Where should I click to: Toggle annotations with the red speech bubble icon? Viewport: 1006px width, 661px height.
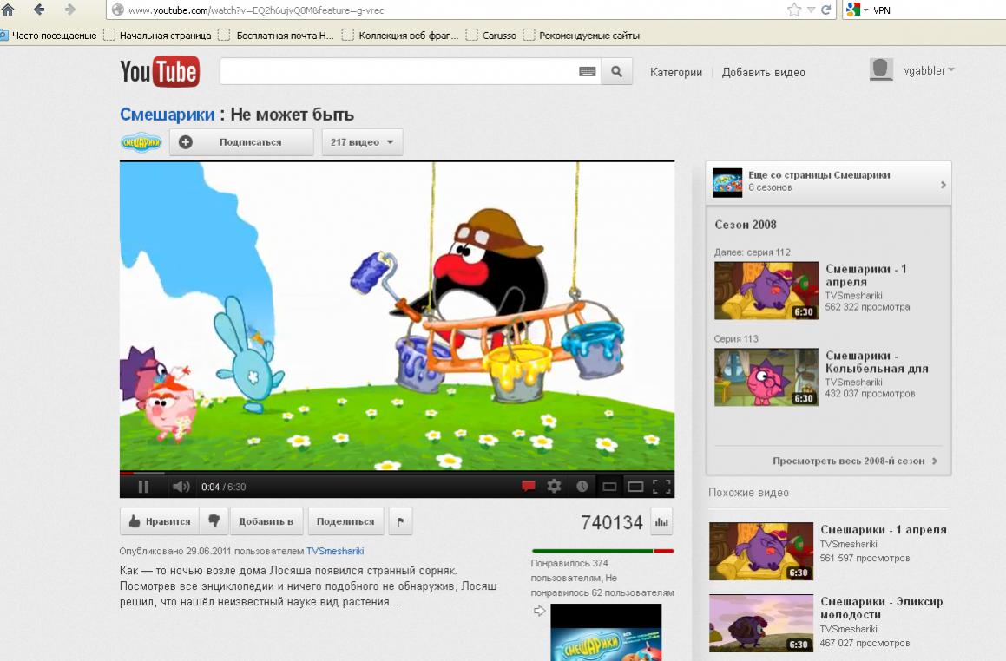pyautogui.click(x=529, y=487)
